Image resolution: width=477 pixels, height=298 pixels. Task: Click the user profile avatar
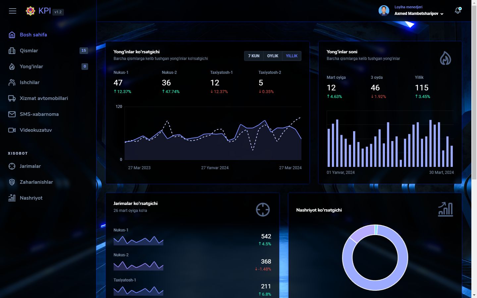pos(384,11)
